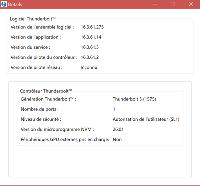Click label Nombre de ports
This screenshot has width=200, height=186.
[x=40, y=109]
